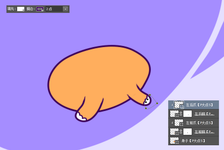Select the white mask thumbnail of 左后脚 layer
The image size is (224, 150).
[x=188, y=114]
